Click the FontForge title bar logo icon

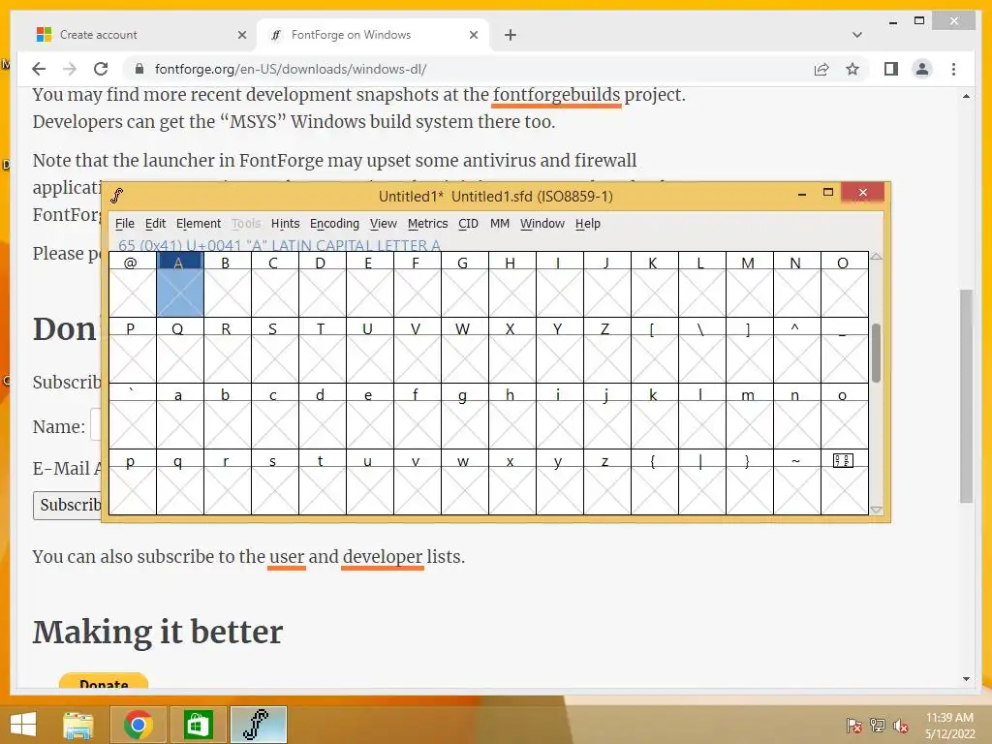[117, 196]
